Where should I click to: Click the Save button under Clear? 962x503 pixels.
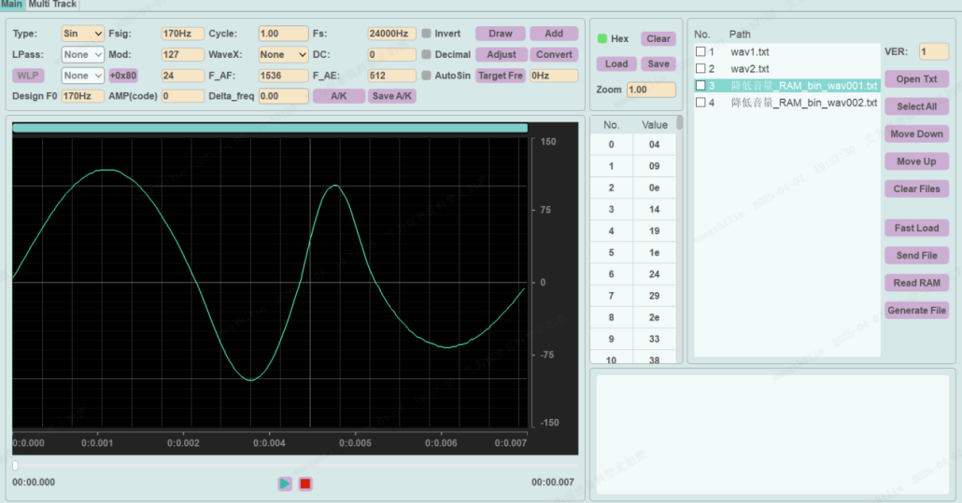click(x=658, y=63)
